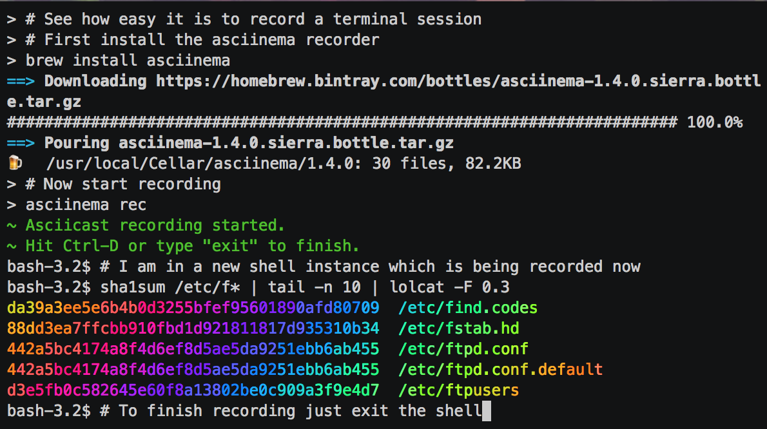
Task: Click the 100.0% progress indicator
Action: click(714, 122)
